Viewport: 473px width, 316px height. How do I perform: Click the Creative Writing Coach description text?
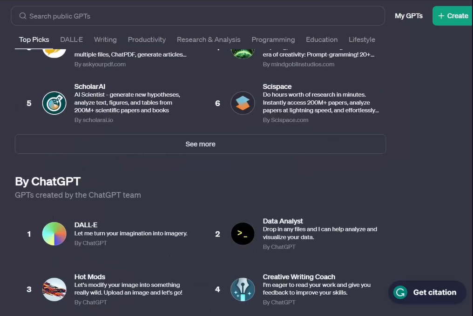coord(317,289)
